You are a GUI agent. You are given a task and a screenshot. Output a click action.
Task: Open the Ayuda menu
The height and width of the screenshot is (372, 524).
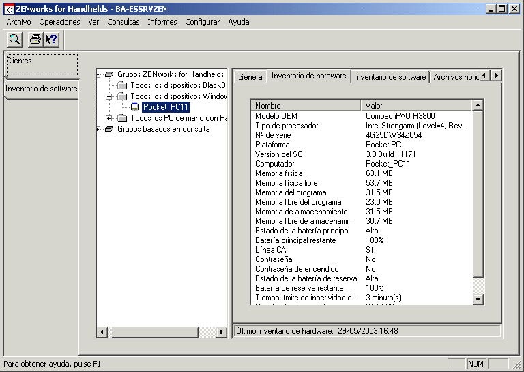tap(239, 22)
